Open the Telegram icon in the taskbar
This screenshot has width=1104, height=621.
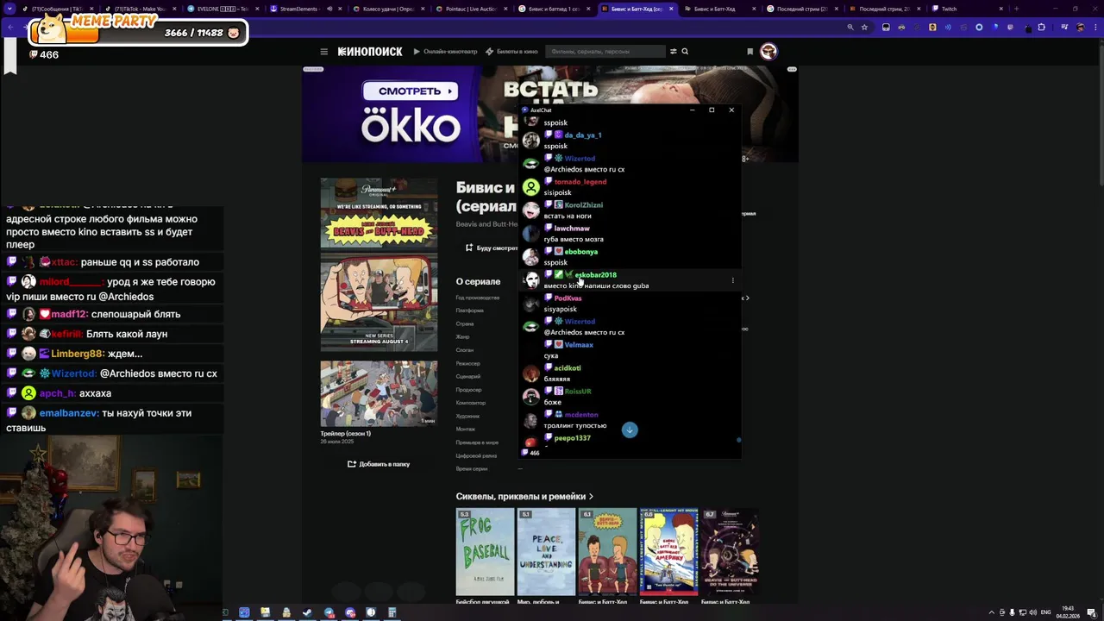point(329,612)
